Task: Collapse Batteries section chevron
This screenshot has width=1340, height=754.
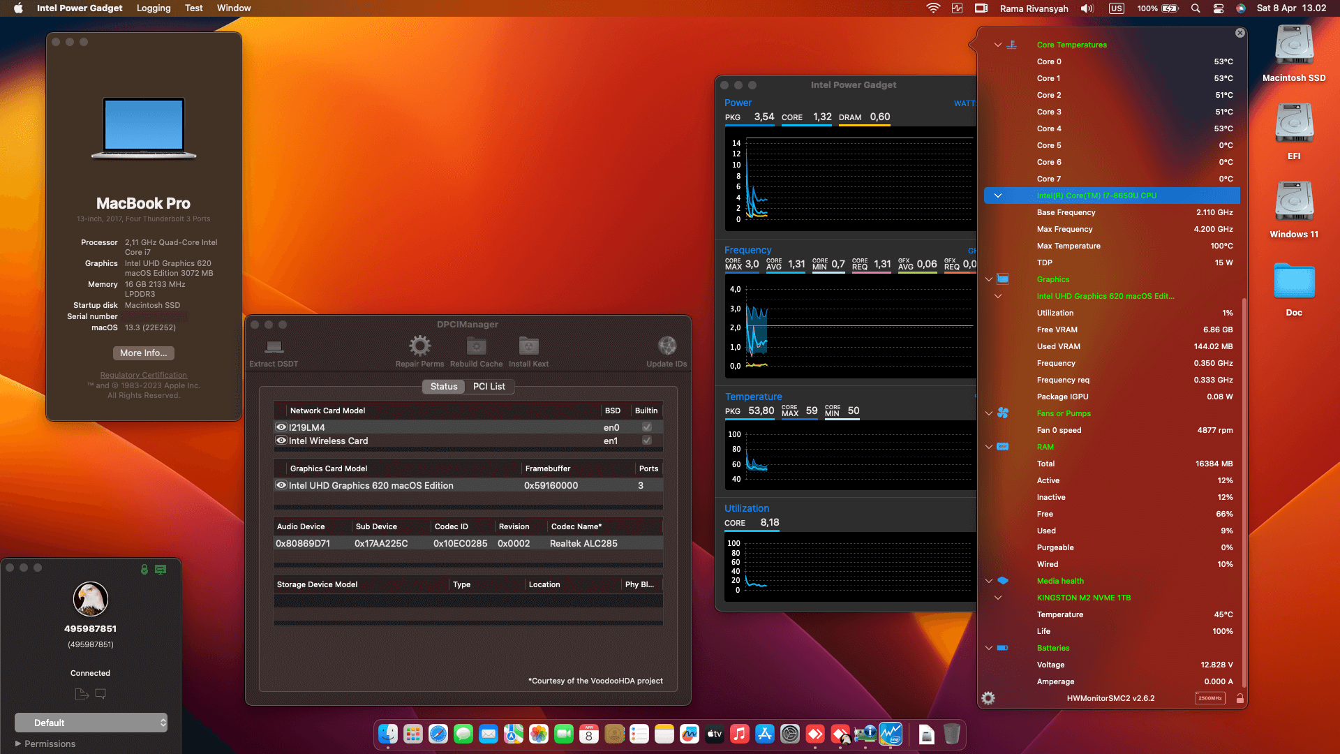Action: (989, 648)
